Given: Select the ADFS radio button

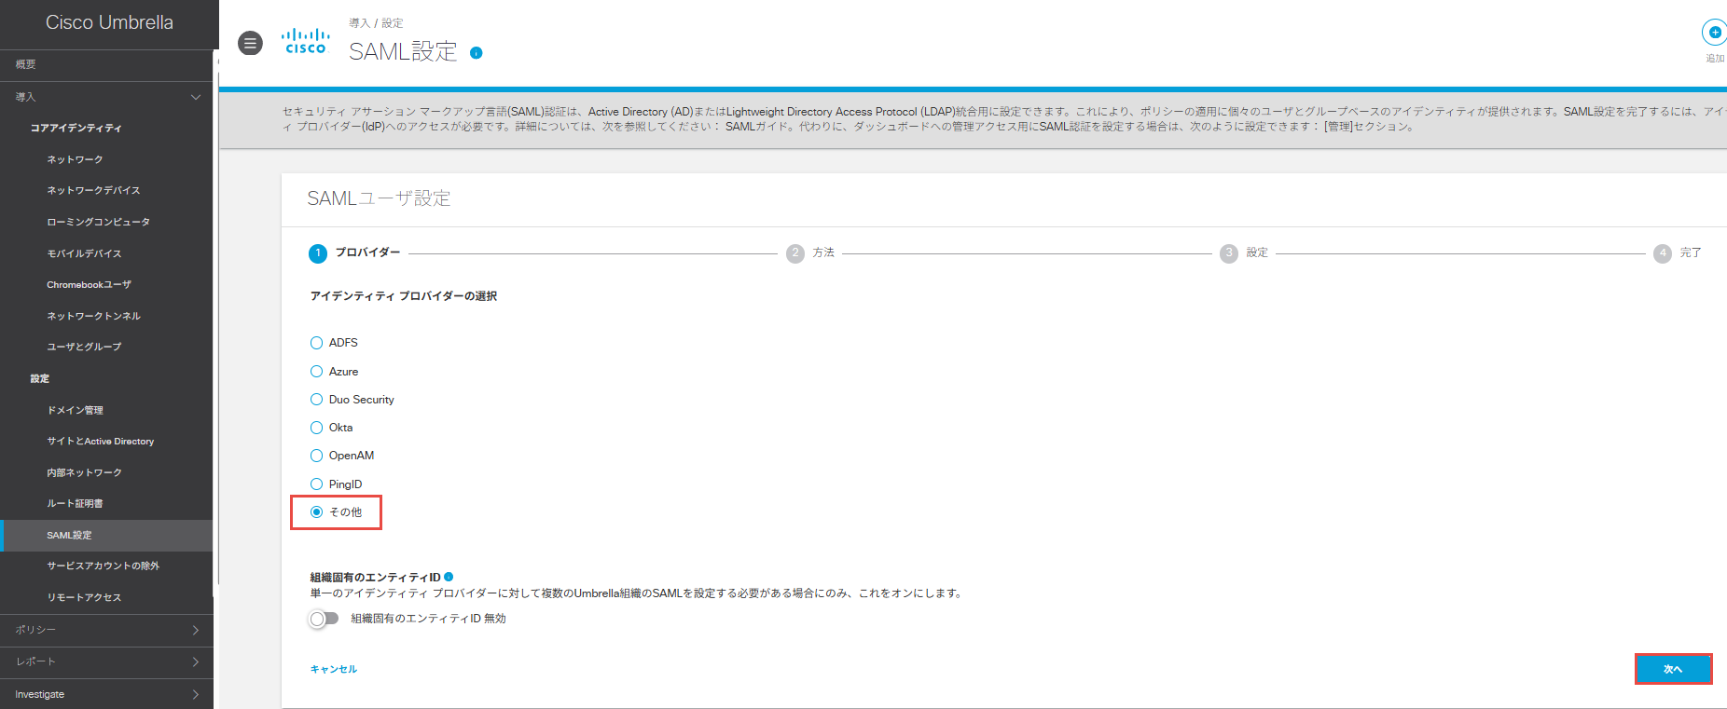Looking at the screenshot, I should tap(316, 343).
